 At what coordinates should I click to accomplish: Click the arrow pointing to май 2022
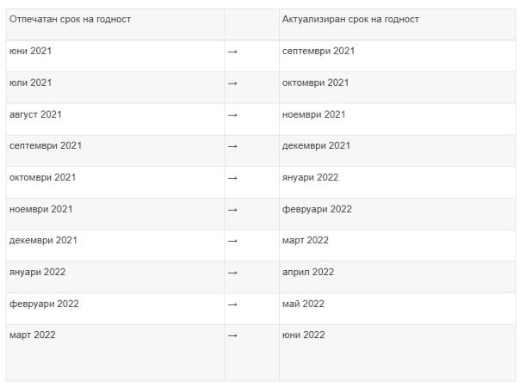[232, 304]
